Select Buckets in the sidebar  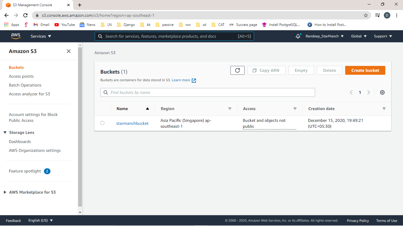tap(16, 67)
